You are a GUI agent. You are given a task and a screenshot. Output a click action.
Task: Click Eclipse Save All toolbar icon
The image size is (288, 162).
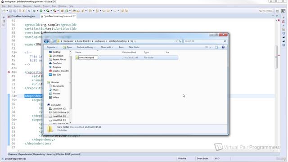point(15,11)
